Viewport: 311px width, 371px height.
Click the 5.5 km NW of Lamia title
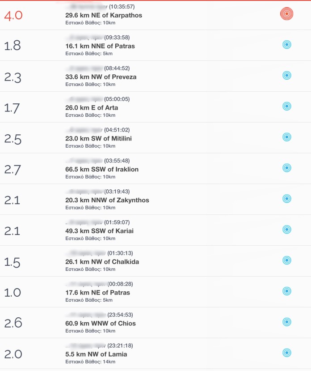click(96, 354)
